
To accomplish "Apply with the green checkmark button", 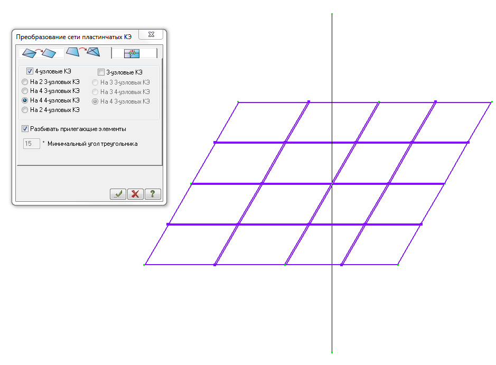I will coord(118,194).
